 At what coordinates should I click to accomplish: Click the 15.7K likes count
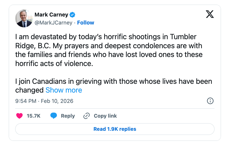(x=33, y=116)
